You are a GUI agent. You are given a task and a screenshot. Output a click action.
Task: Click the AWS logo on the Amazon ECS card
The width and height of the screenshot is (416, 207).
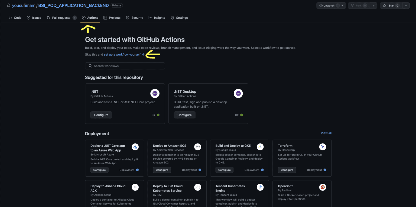tap(198, 147)
